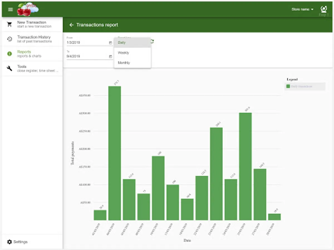
Task: Open Settings at the sidebar bottom
Action: 33,242
